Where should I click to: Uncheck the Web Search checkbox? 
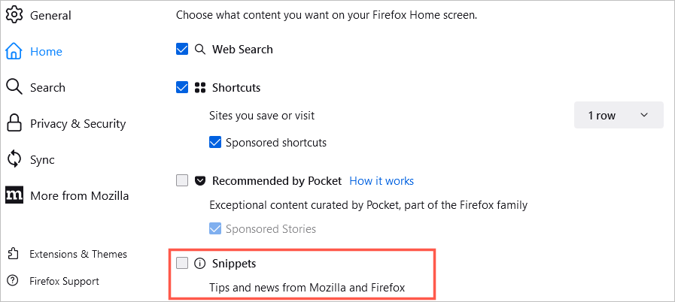[x=182, y=50]
